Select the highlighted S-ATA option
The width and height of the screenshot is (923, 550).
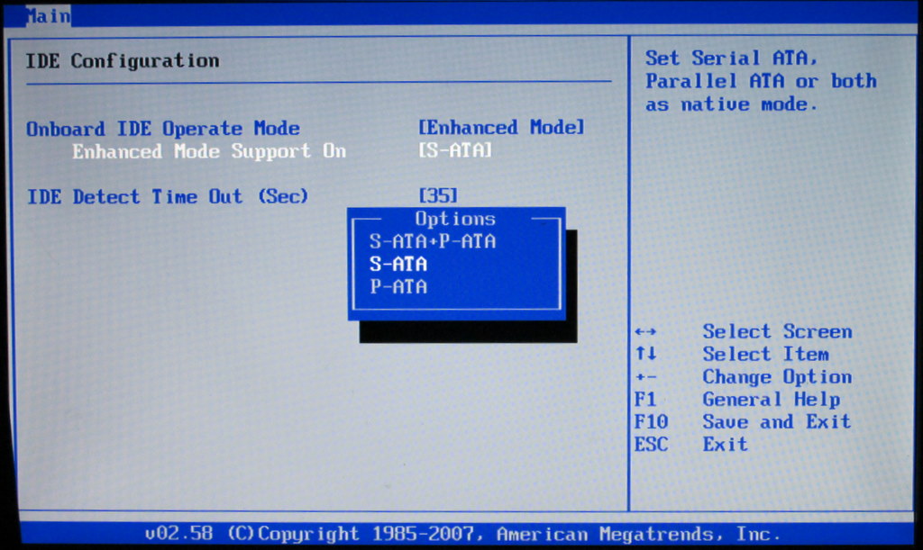[398, 265]
